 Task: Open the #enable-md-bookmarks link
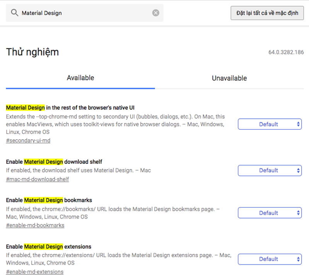coord(35,225)
